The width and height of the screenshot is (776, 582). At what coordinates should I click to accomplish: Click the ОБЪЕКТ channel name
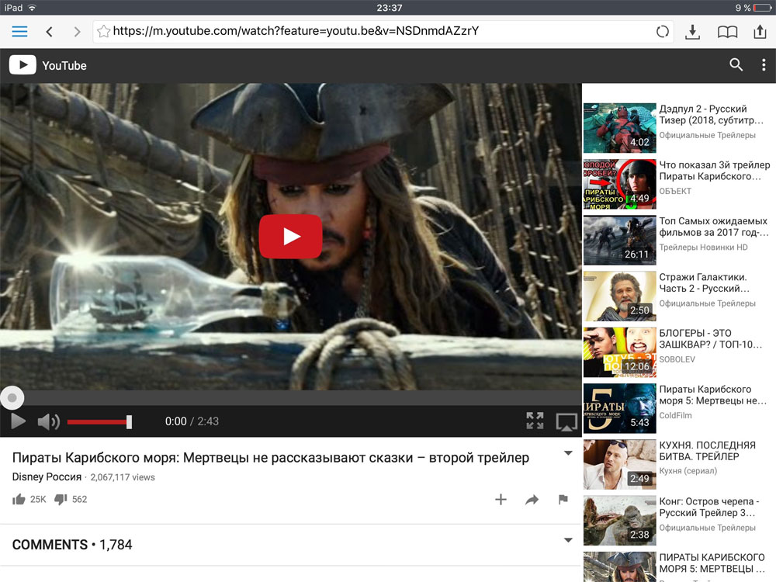(x=675, y=191)
